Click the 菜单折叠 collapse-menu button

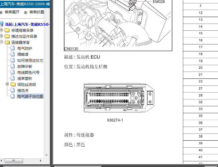tap(37, 12)
